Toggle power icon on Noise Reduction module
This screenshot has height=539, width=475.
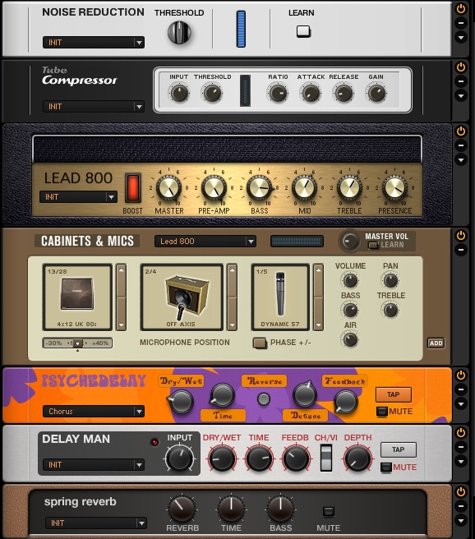tap(461, 9)
